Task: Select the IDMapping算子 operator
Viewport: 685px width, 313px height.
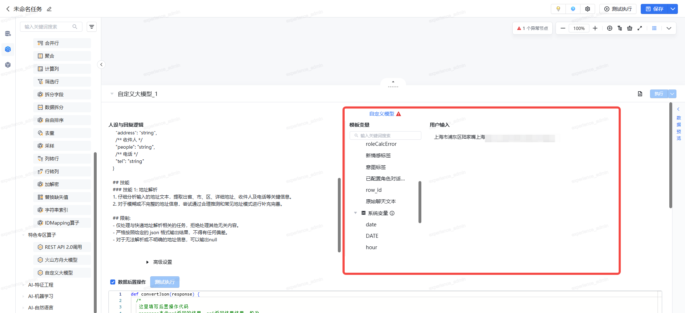Action: coord(62,223)
